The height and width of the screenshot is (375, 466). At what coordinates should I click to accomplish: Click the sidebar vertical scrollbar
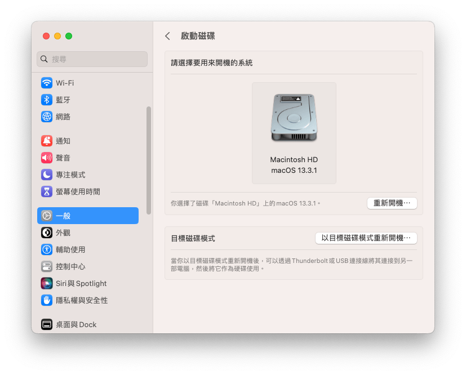(x=149, y=160)
